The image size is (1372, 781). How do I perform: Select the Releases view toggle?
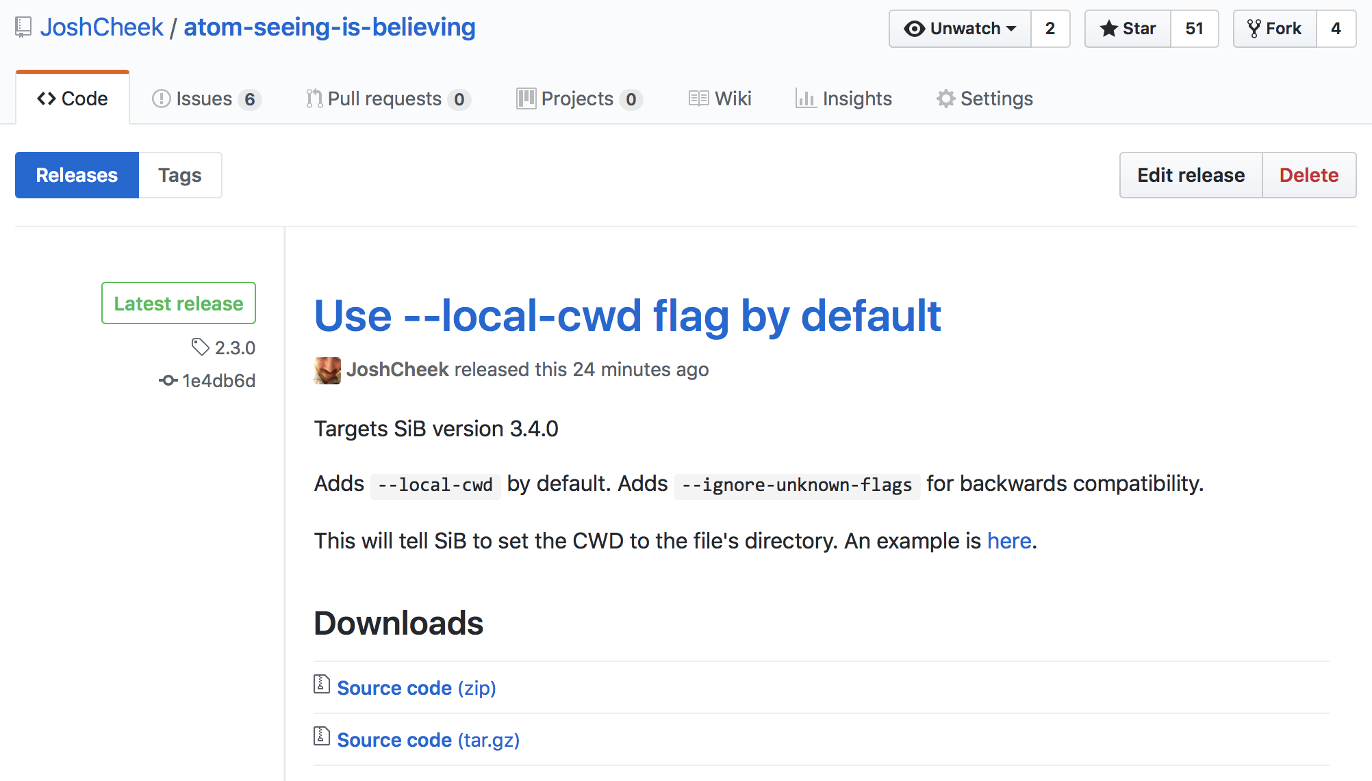(76, 175)
